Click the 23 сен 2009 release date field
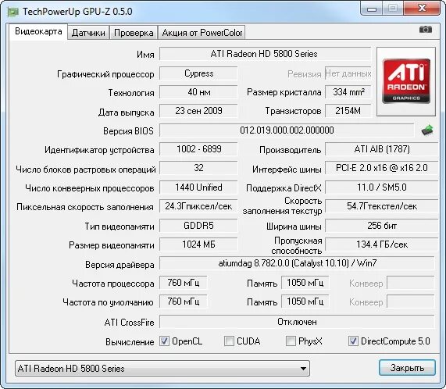The image size is (446, 389). tap(198, 111)
